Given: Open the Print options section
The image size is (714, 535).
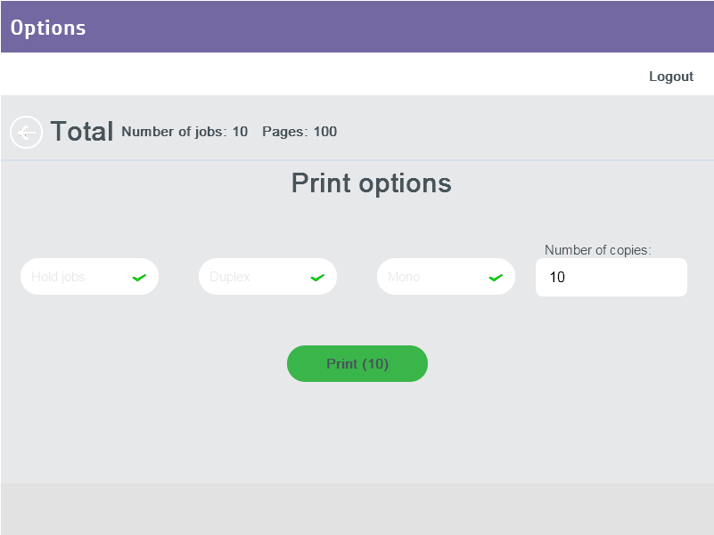Looking at the screenshot, I should [x=370, y=183].
